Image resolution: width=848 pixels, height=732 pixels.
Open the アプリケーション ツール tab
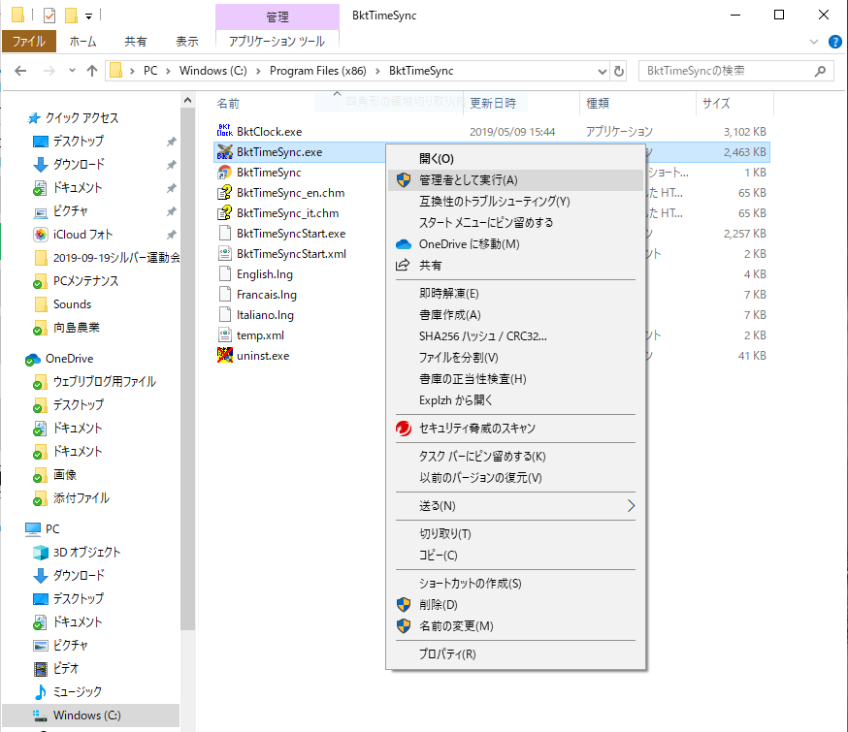pos(277,42)
